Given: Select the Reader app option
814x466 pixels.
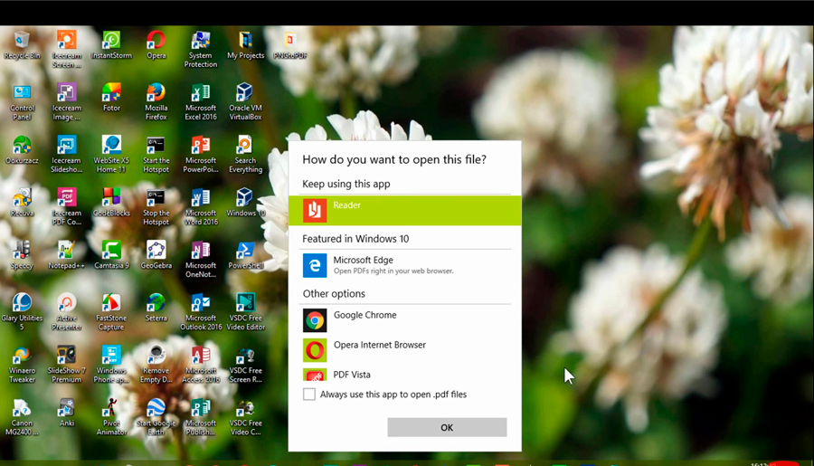Looking at the screenshot, I should coord(404,211).
